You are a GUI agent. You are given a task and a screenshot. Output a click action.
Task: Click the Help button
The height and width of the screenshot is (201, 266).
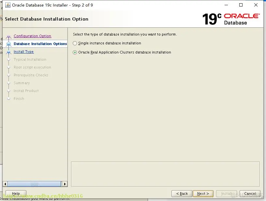pyautogui.click(x=16, y=193)
